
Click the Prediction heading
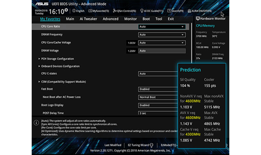[x=190, y=70]
